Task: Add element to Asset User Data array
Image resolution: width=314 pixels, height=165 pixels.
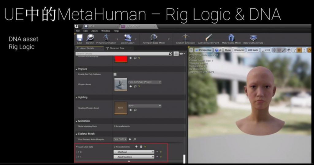Action: tap(136, 147)
